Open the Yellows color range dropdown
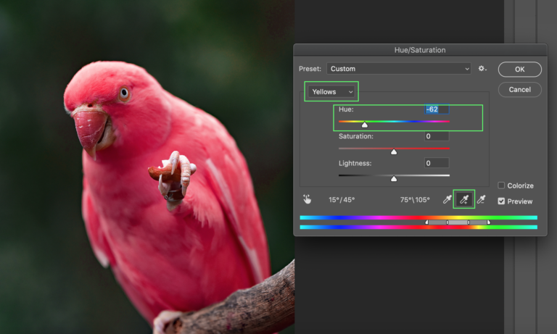This screenshot has height=334, width=557. [x=331, y=91]
